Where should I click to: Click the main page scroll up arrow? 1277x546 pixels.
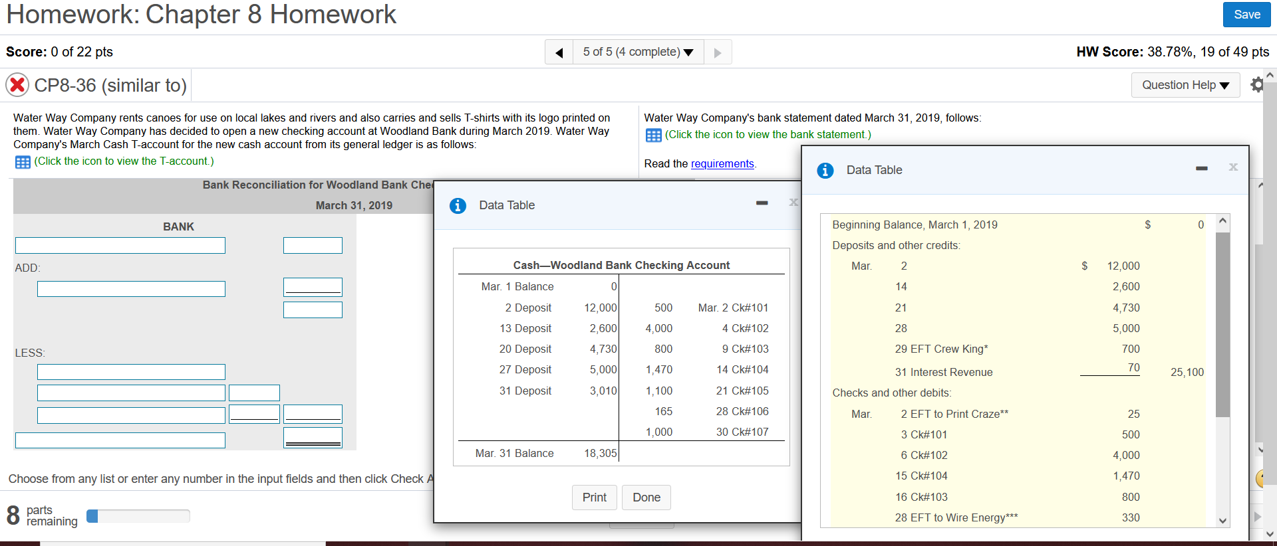point(1270,74)
